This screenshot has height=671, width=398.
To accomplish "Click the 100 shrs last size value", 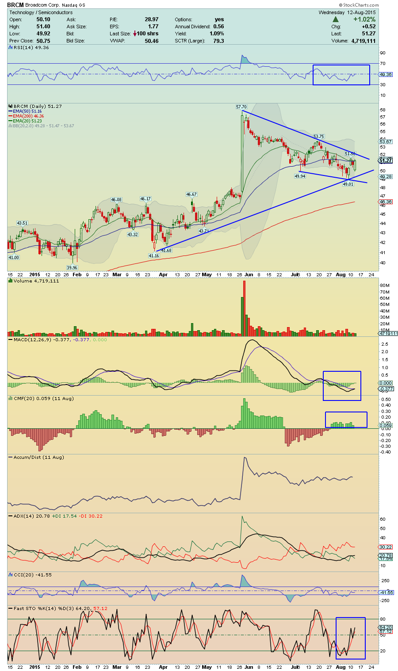I will coord(148,34).
